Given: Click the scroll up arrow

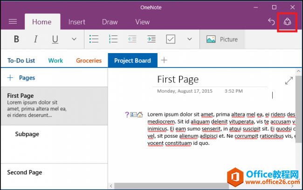Looking at the screenshot, I should (x=298, y=71).
